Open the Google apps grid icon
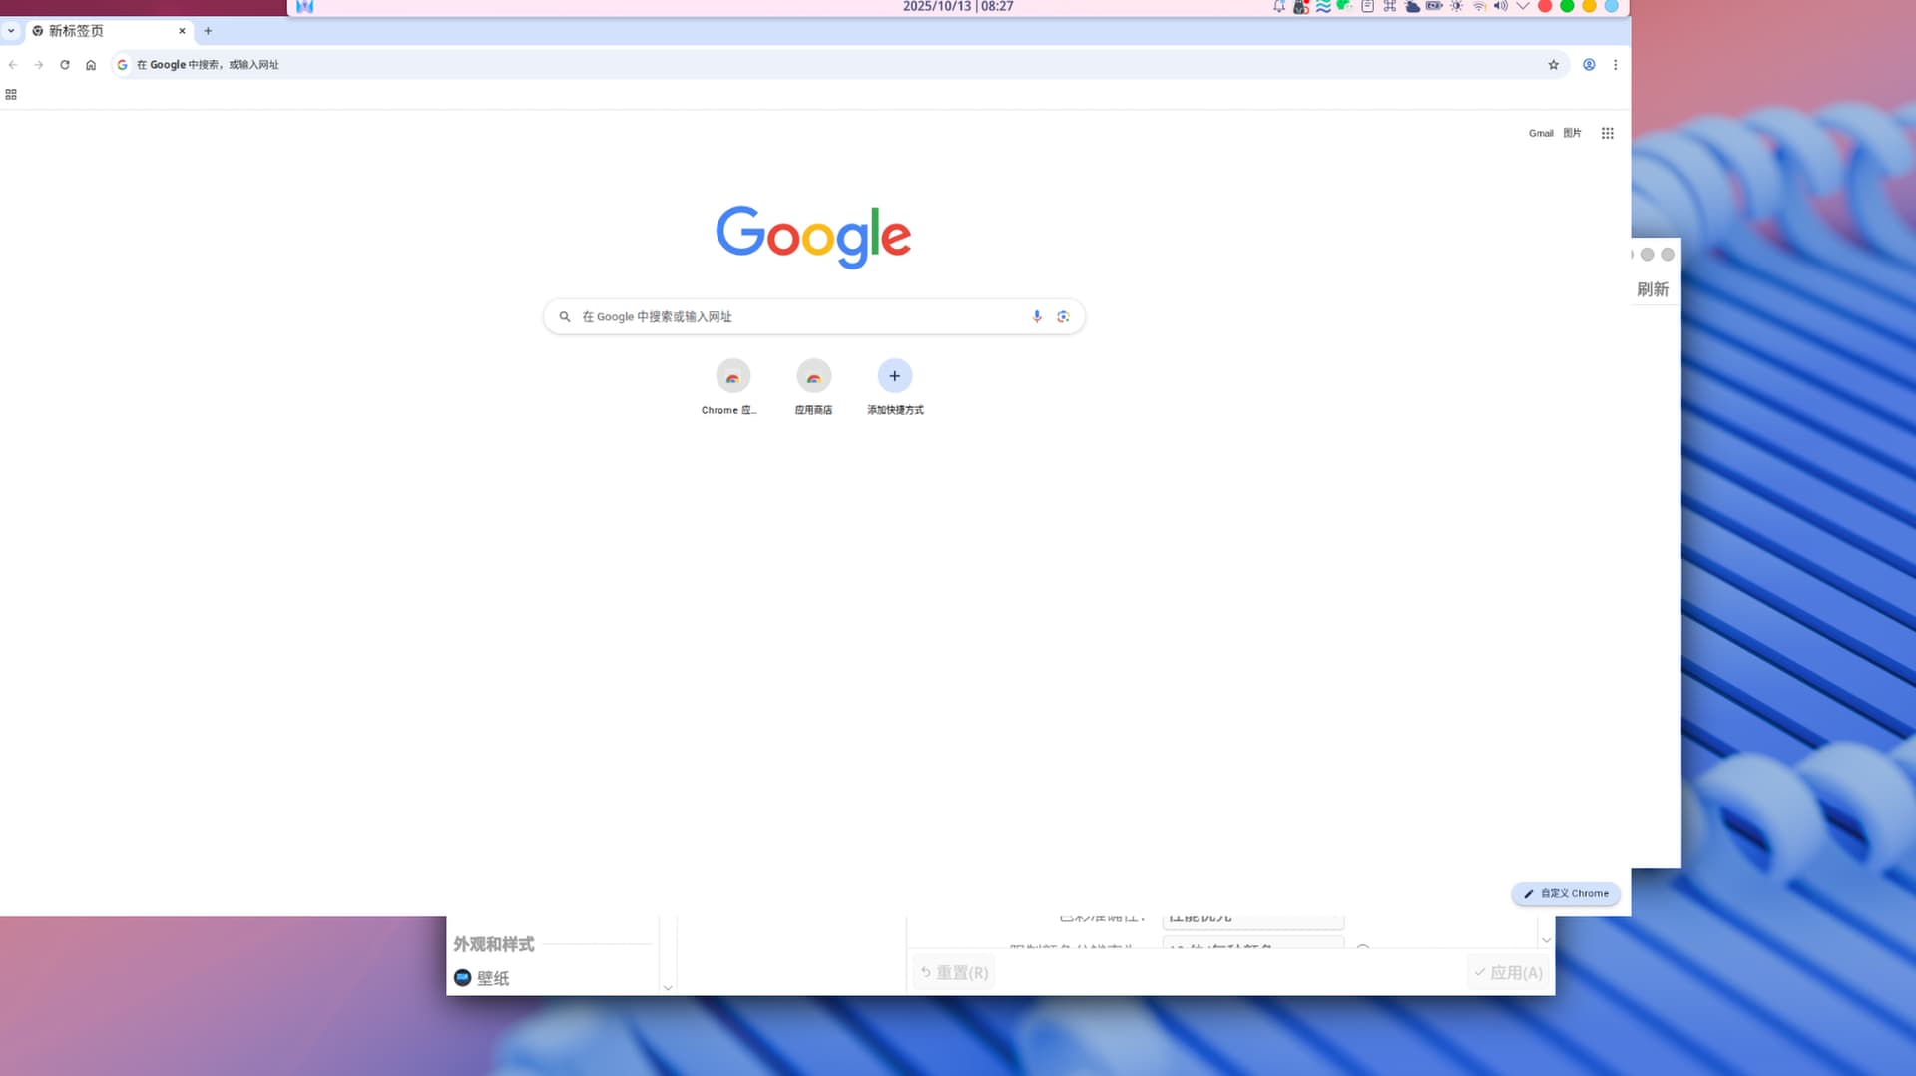Image resolution: width=1916 pixels, height=1076 pixels. (1607, 133)
